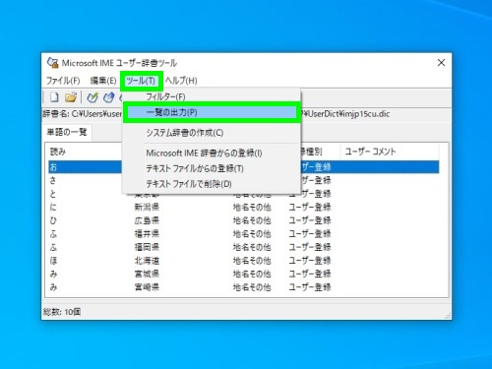
Task: Click the word 宮崎県
Action: click(x=147, y=287)
